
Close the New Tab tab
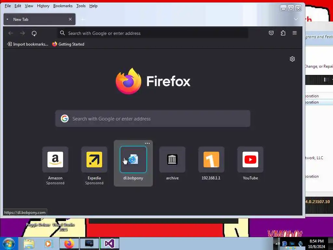(x=70, y=19)
